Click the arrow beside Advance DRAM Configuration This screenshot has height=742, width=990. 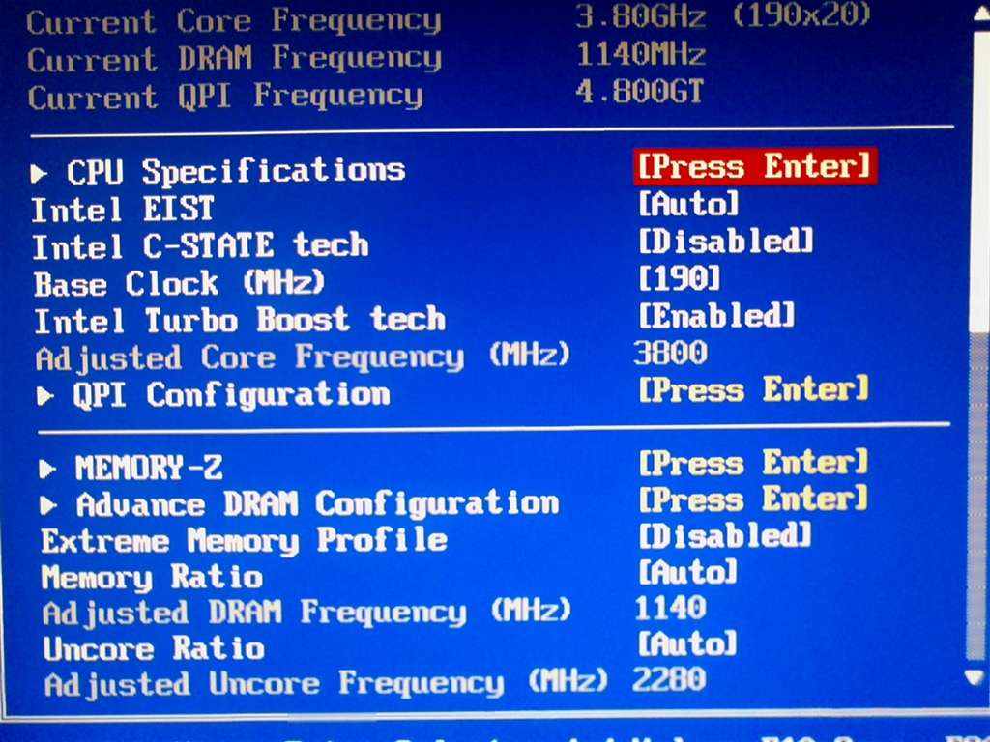(x=48, y=505)
